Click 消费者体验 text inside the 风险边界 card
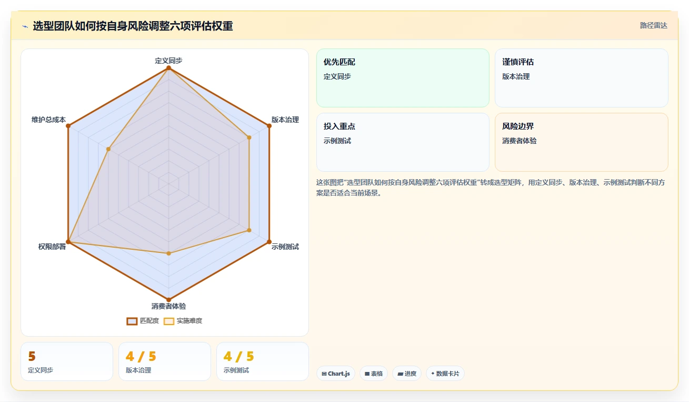This screenshot has height=402, width=689. tap(520, 141)
